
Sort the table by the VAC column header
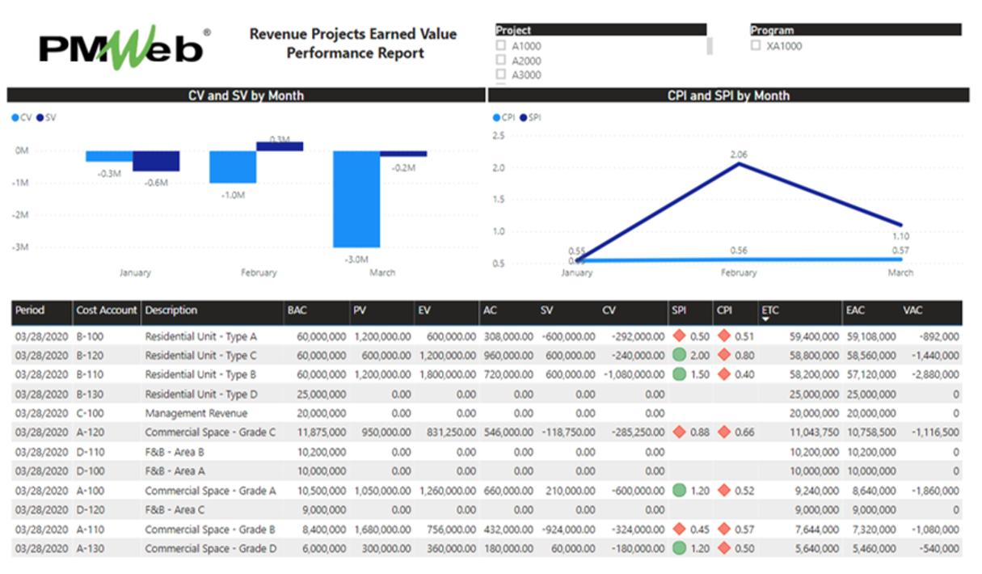point(912,312)
